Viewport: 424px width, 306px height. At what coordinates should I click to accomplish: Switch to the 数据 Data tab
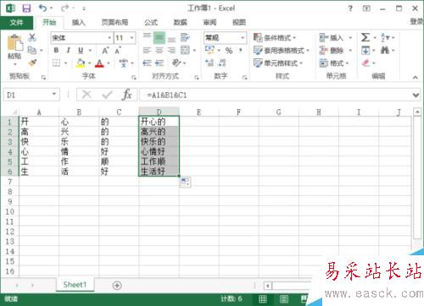point(181,22)
